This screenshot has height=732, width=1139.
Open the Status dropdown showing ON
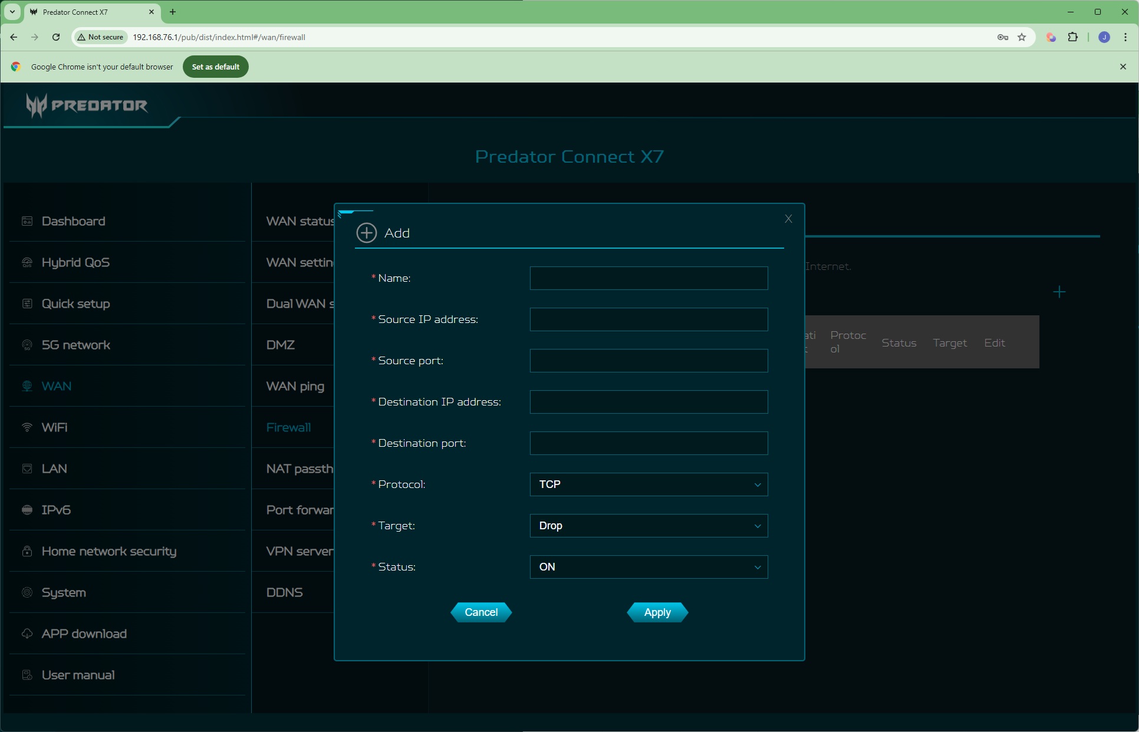648,567
